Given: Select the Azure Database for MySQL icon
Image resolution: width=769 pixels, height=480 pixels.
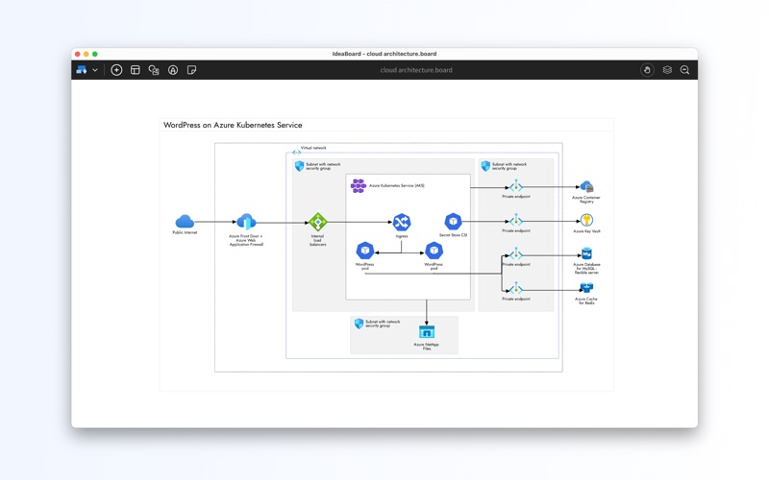Looking at the screenshot, I should click(x=586, y=254).
